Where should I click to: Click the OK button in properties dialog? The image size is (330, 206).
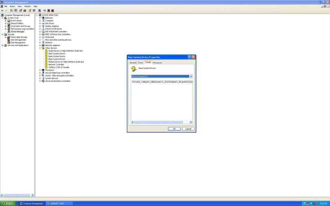174,129
